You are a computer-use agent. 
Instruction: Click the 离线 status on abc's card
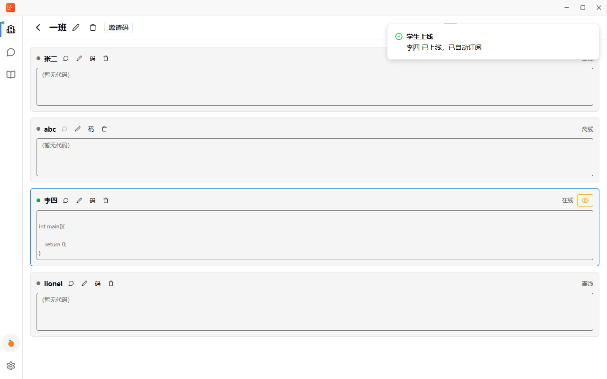coord(588,129)
